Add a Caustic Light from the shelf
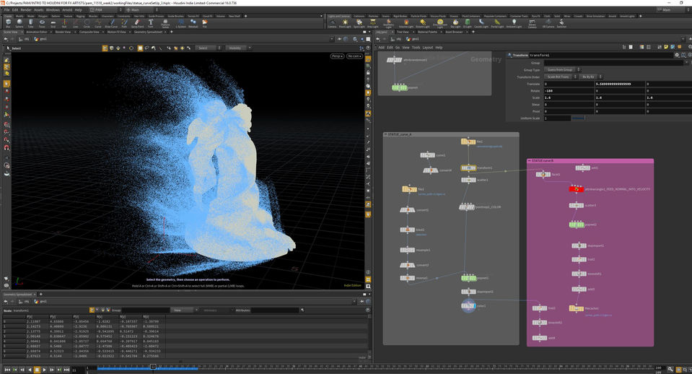Image resolution: width=692 pixels, height=374 pixels. coord(481,23)
